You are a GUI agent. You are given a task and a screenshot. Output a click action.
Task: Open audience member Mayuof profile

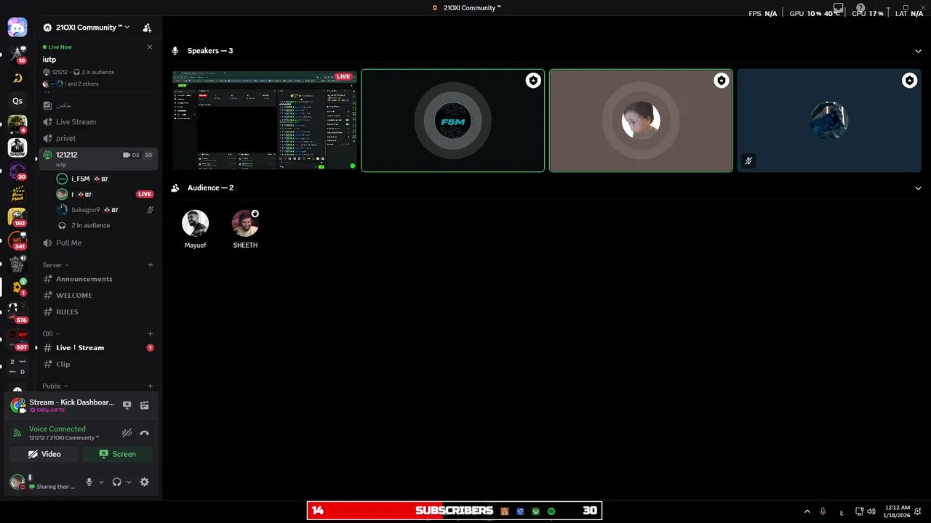pos(195,230)
